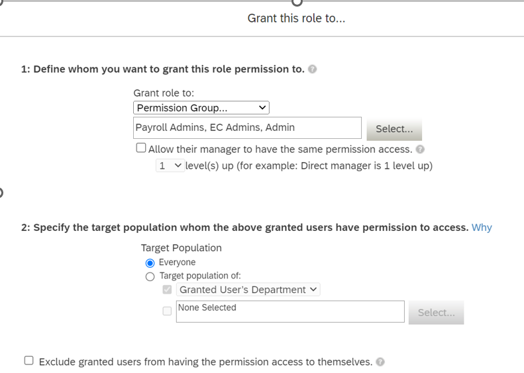Open the Why link

coord(482,228)
